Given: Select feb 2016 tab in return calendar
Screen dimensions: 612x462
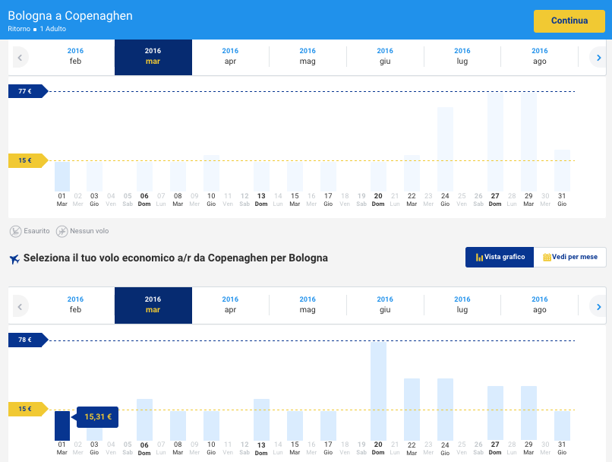Looking at the screenshot, I should coord(75,305).
